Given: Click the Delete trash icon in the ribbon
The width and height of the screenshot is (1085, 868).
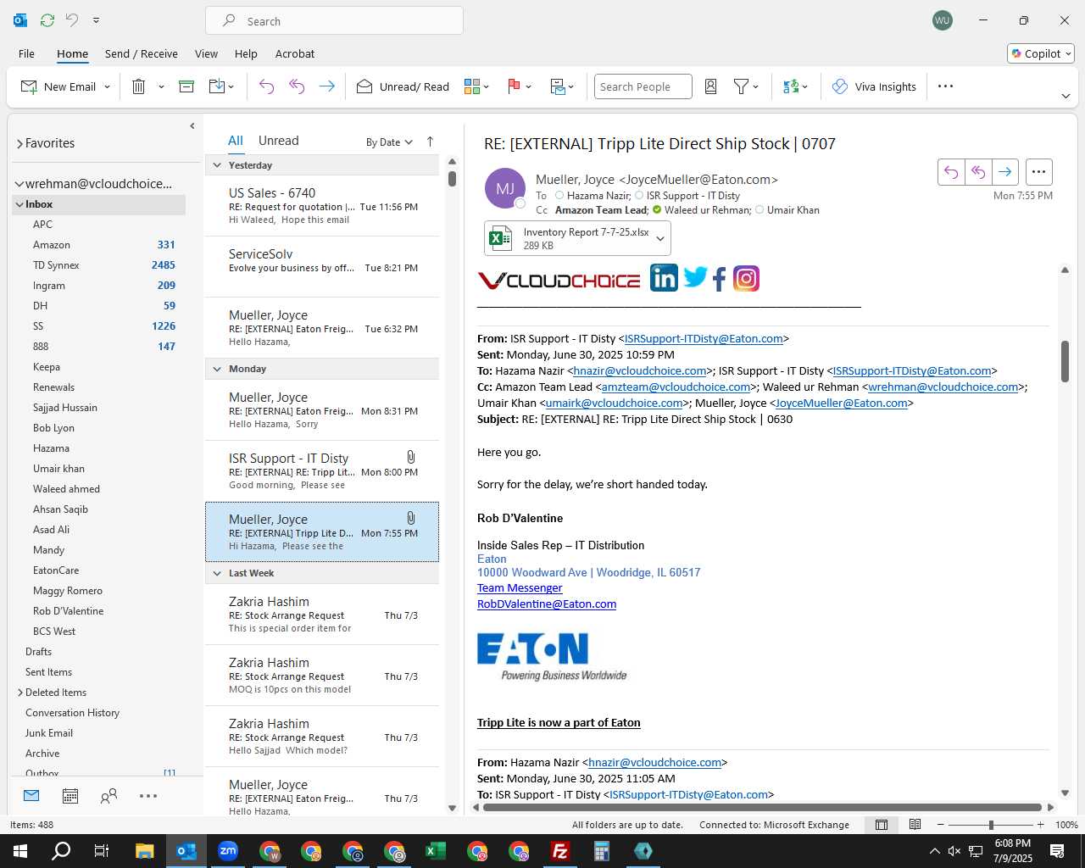Looking at the screenshot, I should (x=139, y=86).
